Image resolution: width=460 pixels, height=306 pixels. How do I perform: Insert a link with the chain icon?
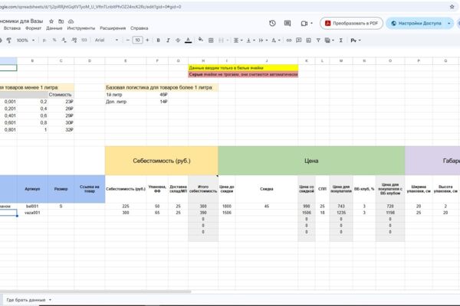point(289,40)
